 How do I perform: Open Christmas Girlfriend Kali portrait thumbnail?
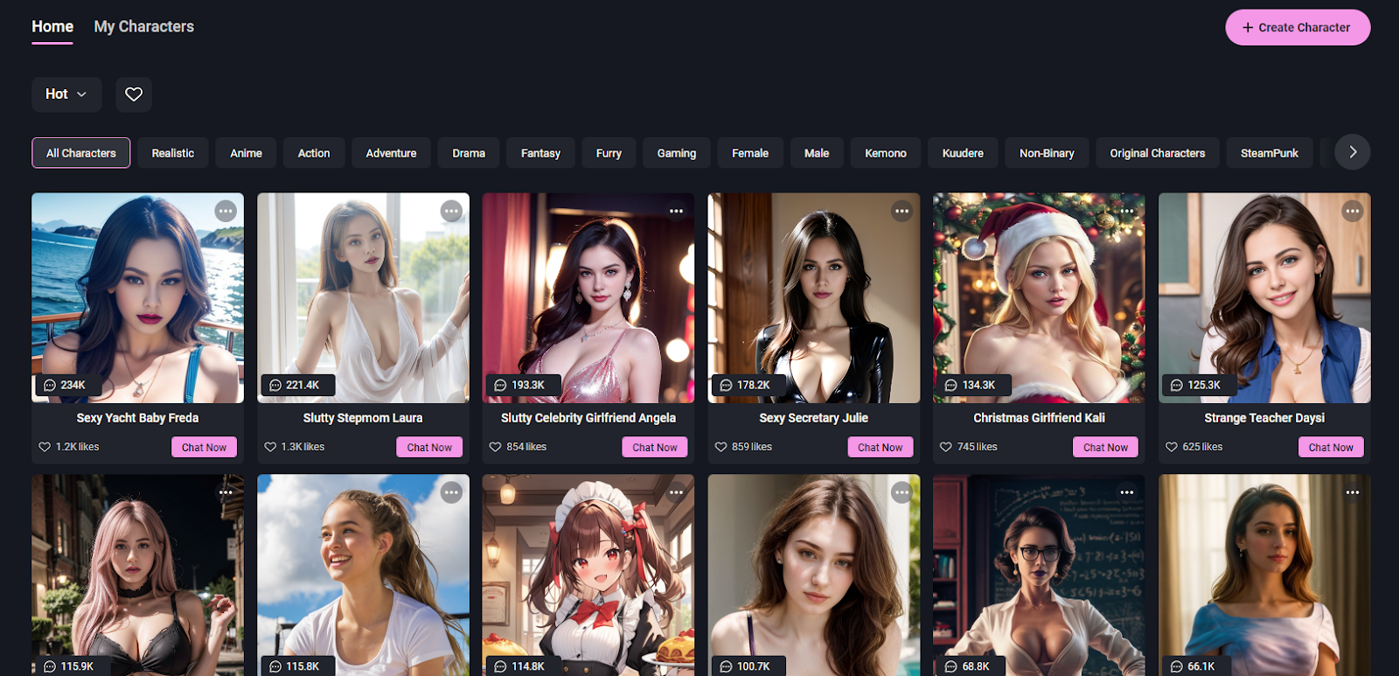tap(1039, 297)
